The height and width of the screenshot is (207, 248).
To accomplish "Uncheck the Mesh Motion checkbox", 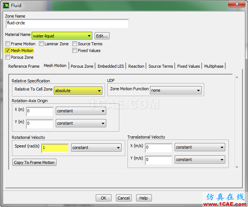I will 8,51.
